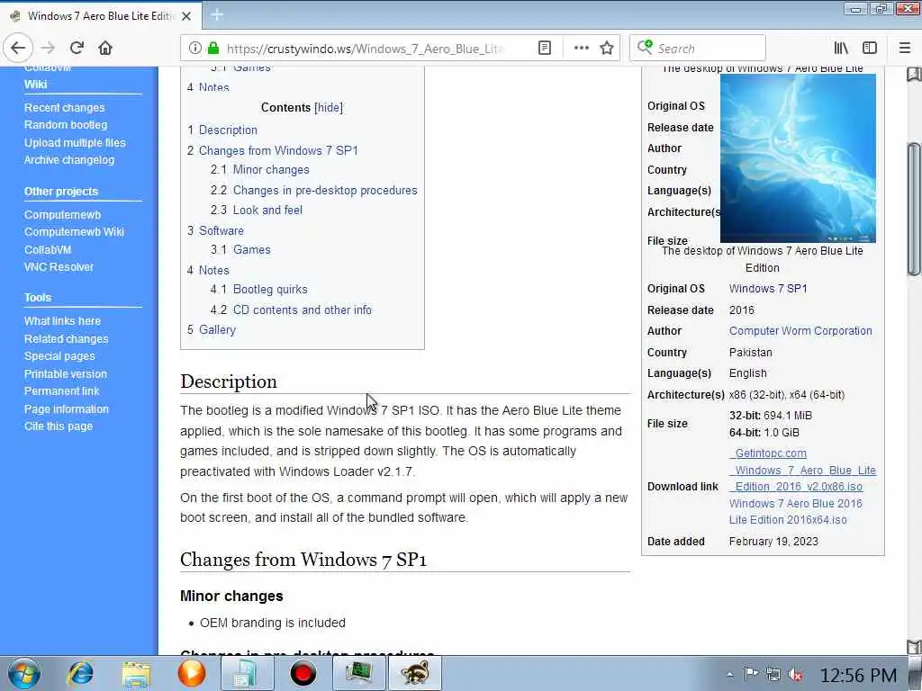The image size is (922, 691).
Task: Open VNC Resolver sidebar link
Action: (59, 267)
